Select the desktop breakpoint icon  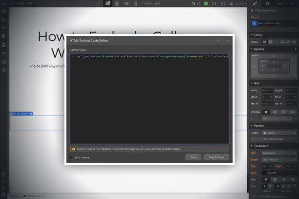pyautogui.click(x=107, y=3)
